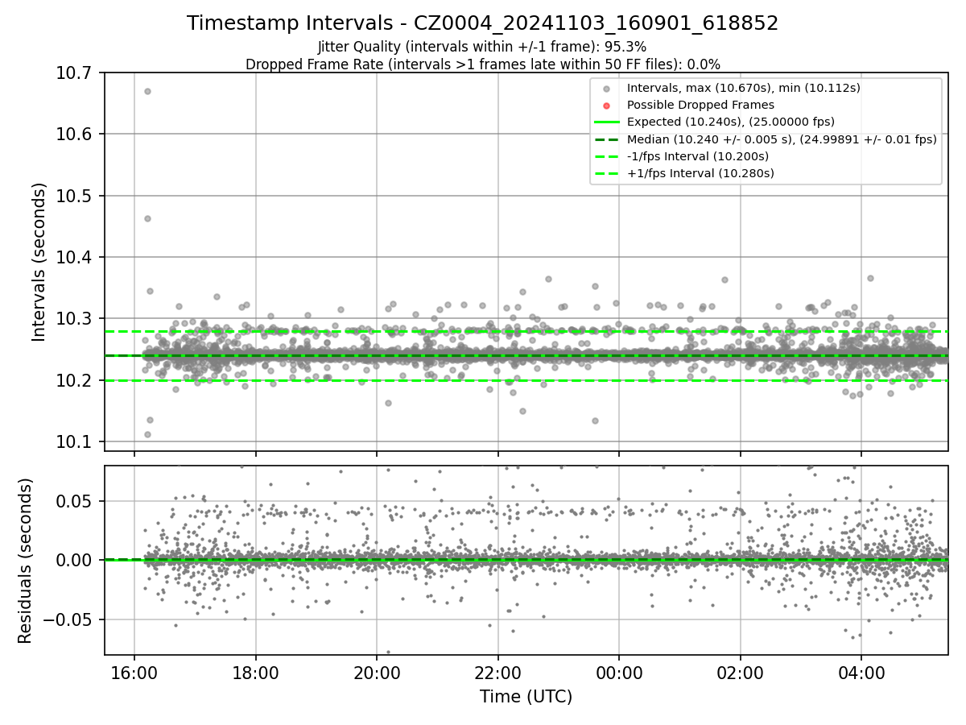Click the red 'Possible Dropped Frames' legend marker
This screenshot has width=966, height=725.
(606, 106)
